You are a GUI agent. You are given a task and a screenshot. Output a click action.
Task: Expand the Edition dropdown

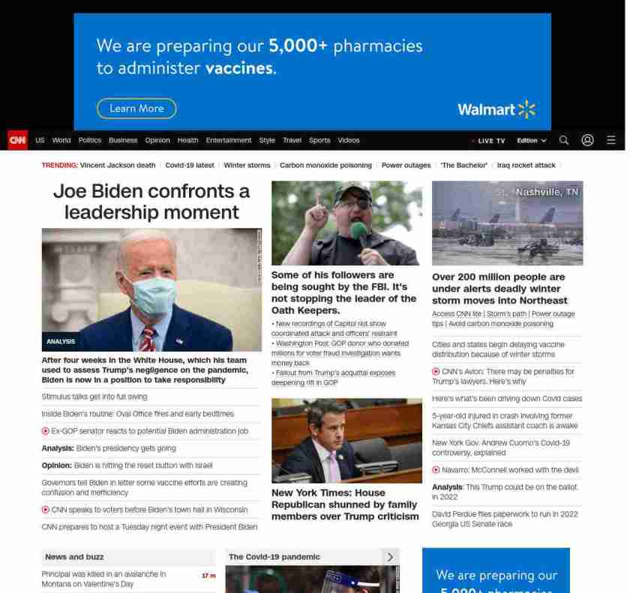(532, 141)
